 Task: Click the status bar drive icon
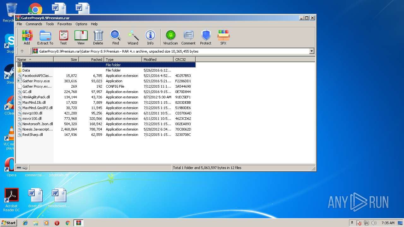coord(19,168)
